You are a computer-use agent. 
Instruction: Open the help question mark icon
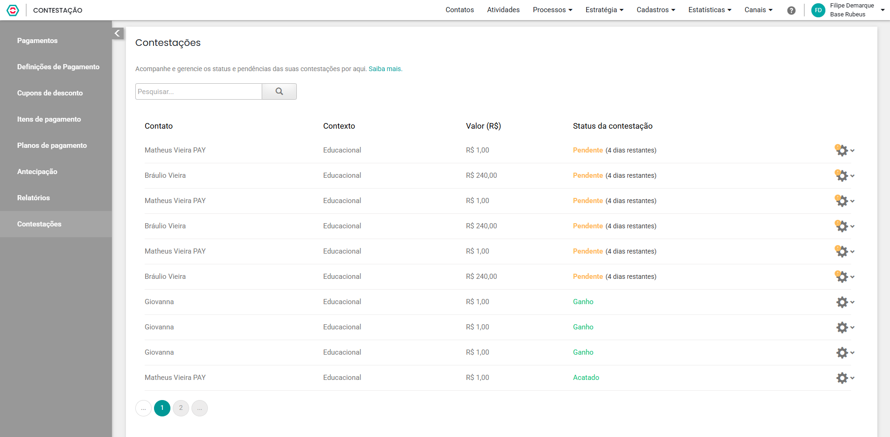pyautogui.click(x=791, y=10)
